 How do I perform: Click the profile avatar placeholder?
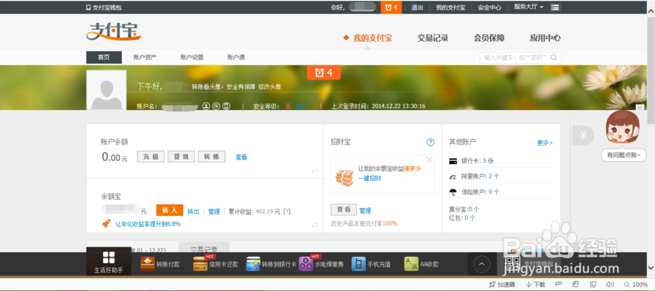(107, 90)
